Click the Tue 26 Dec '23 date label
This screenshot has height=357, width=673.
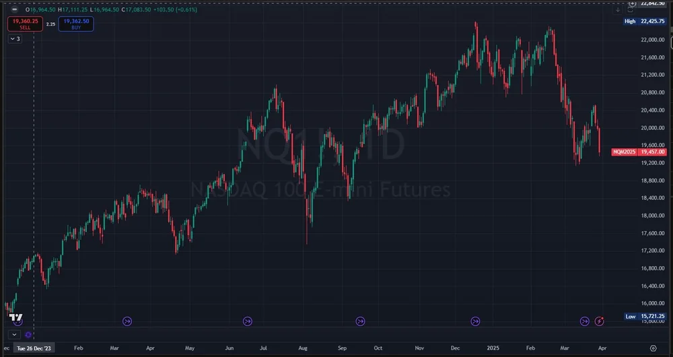click(x=34, y=348)
